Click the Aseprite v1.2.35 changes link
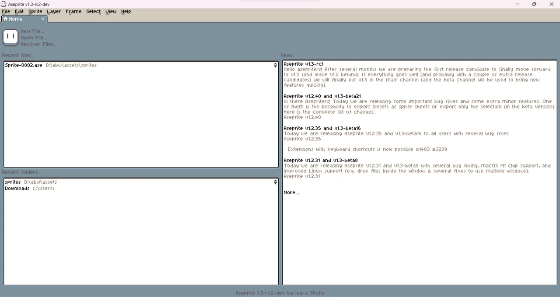This screenshot has height=297, width=560. (x=302, y=139)
